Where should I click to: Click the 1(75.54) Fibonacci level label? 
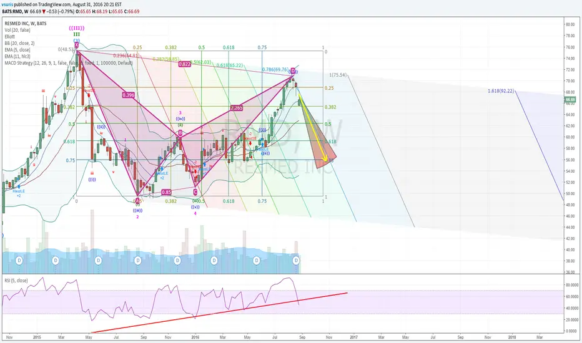(338, 75)
